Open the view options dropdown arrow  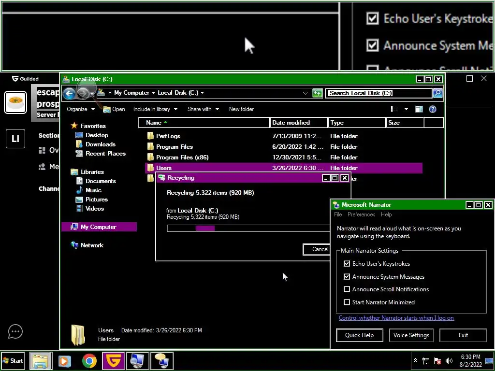coord(406,109)
